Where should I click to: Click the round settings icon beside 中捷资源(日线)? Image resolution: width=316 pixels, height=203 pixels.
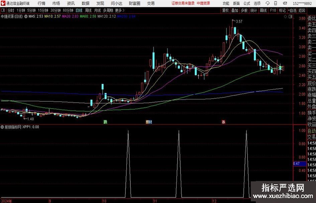point(26,16)
